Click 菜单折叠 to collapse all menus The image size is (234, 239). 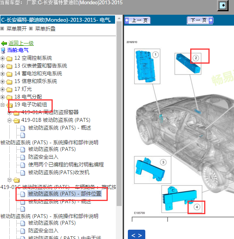point(45,29)
